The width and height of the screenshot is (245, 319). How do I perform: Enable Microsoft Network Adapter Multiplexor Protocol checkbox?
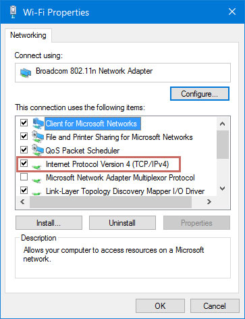point(24,177)
